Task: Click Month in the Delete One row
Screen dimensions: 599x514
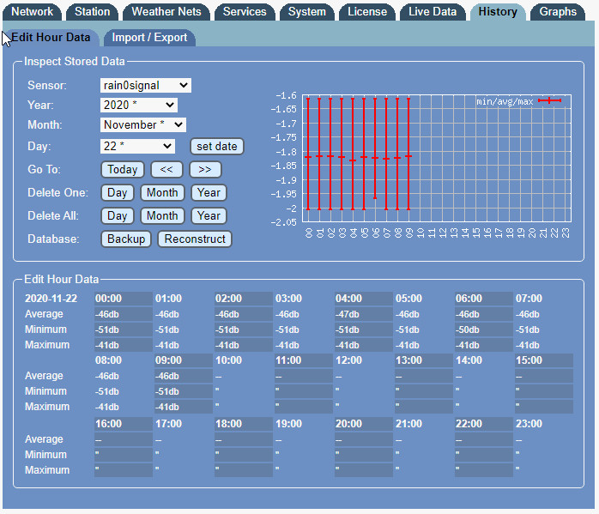Action: tap(162, 193)
